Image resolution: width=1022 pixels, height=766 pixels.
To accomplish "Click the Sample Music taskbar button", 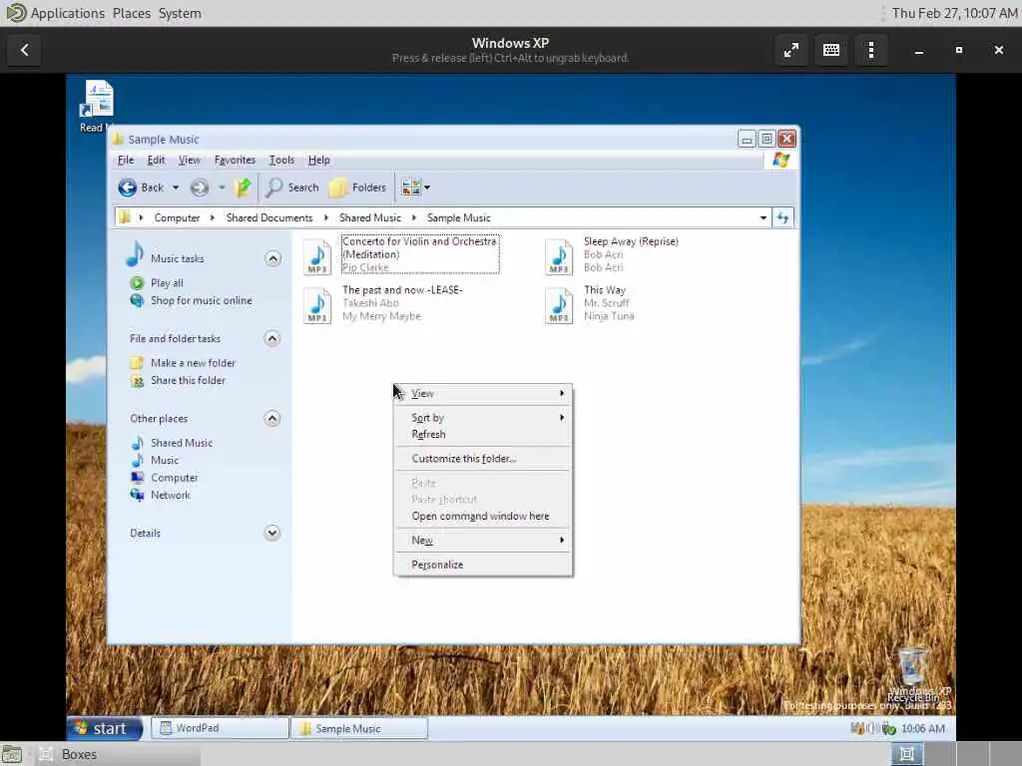I will pos(359,728).
